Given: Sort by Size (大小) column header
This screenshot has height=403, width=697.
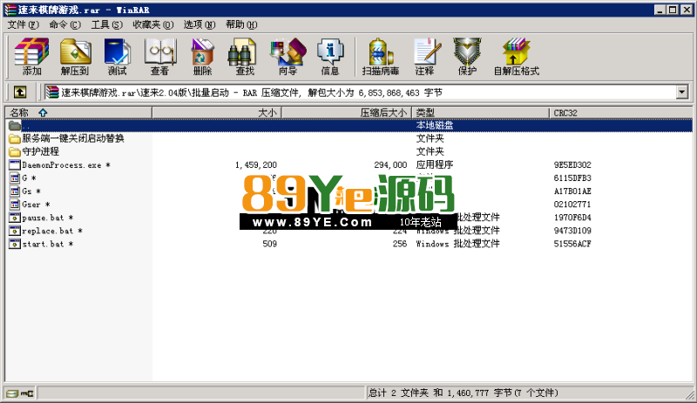Looking at the screenshot, I should [x=217, y=113].
